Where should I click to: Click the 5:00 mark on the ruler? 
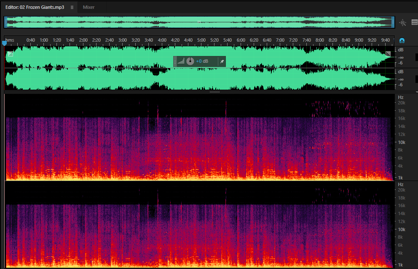click(x=201, y=40)
